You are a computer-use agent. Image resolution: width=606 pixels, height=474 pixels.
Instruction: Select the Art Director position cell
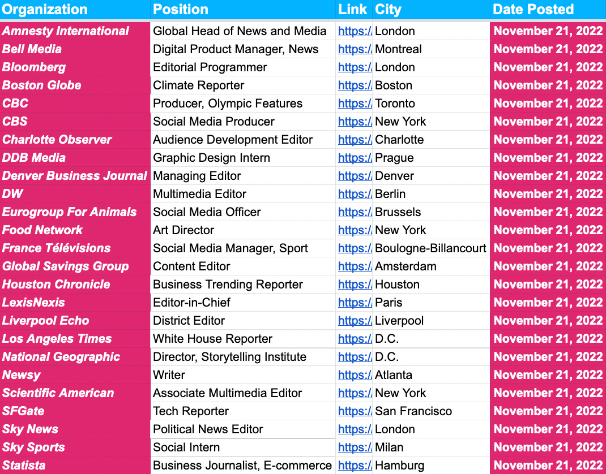tap(243, 230)
